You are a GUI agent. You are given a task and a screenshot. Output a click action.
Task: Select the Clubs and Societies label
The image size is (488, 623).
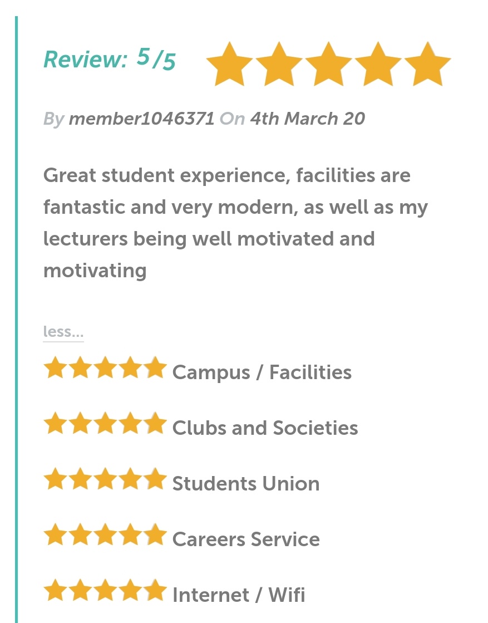pyautogui.click(x=265, y=428)
